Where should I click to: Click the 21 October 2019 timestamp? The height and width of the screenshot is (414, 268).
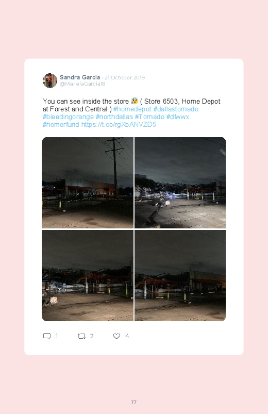pyautogui.click(x=125, y=78)
